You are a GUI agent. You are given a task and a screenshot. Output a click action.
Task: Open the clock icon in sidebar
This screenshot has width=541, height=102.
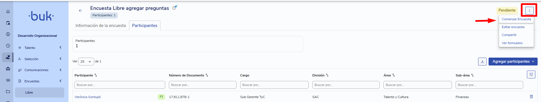coord(8,46)
